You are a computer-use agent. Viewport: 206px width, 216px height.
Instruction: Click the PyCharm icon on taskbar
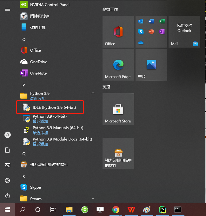click(x=163, y=210)
